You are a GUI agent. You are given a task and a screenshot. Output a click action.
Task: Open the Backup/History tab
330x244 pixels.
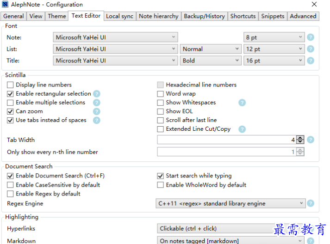pyautogui.click(x=205, y=16)
